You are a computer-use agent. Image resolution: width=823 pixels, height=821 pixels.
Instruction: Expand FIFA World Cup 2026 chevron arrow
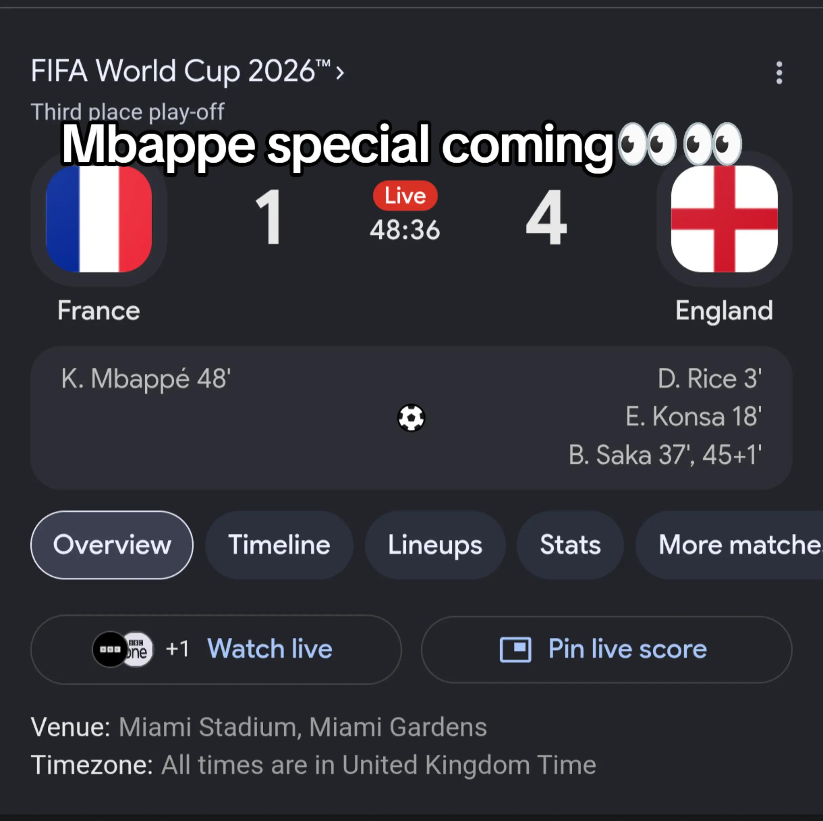[339, 72]
